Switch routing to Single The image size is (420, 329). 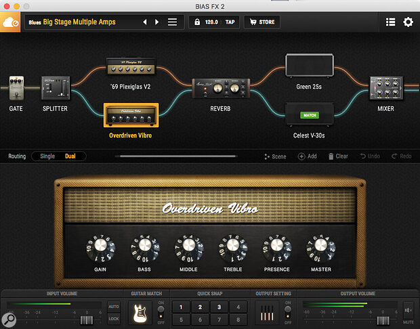pos(47,156)
